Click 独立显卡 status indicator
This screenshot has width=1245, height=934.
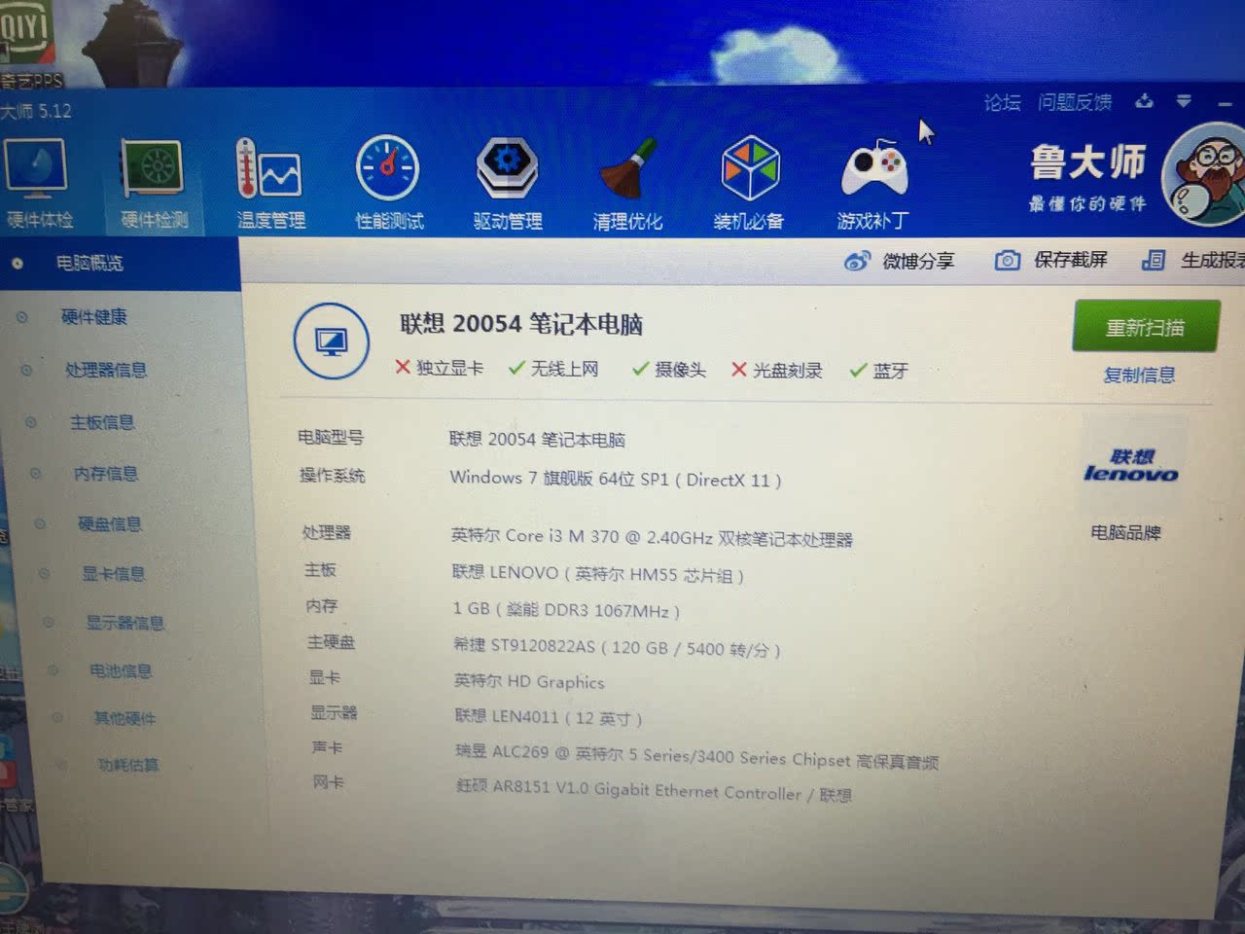tap(439, 368)
